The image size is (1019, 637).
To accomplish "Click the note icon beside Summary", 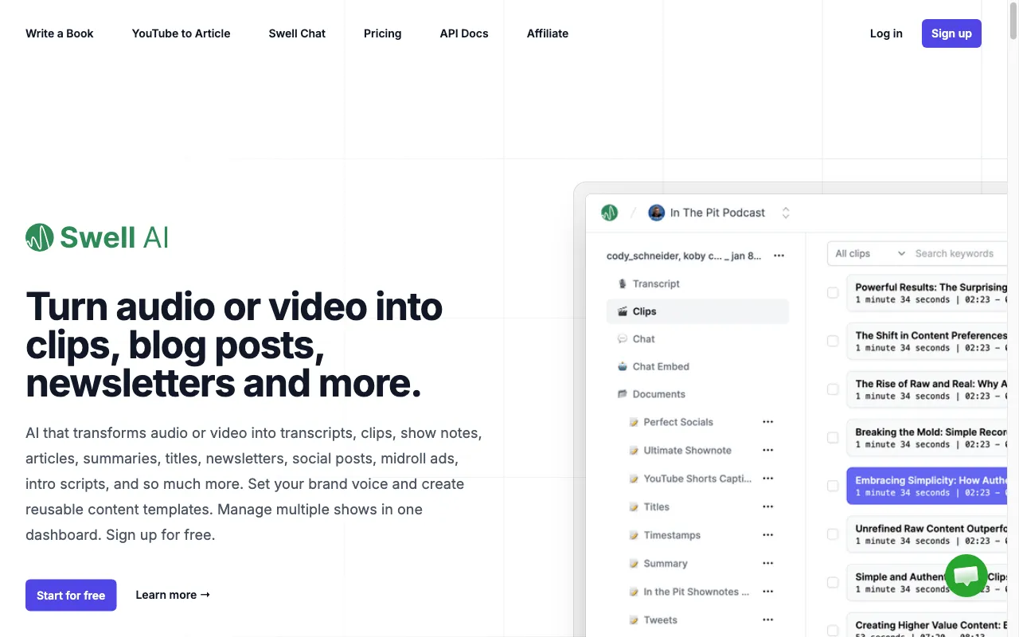I will pyautogui.click(x=634, y=564).
